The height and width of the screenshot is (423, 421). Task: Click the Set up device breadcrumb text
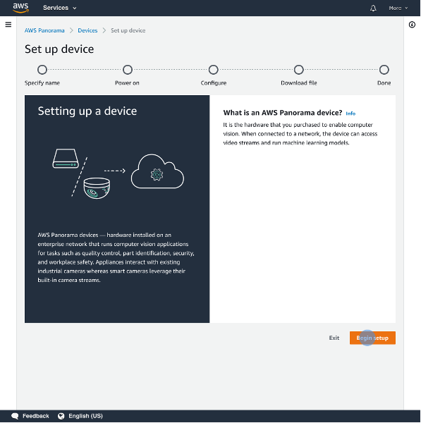pyautogui.click(x=128, y=30)
